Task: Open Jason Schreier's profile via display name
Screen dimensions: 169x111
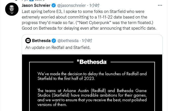Action: click(x=37, y=5)
